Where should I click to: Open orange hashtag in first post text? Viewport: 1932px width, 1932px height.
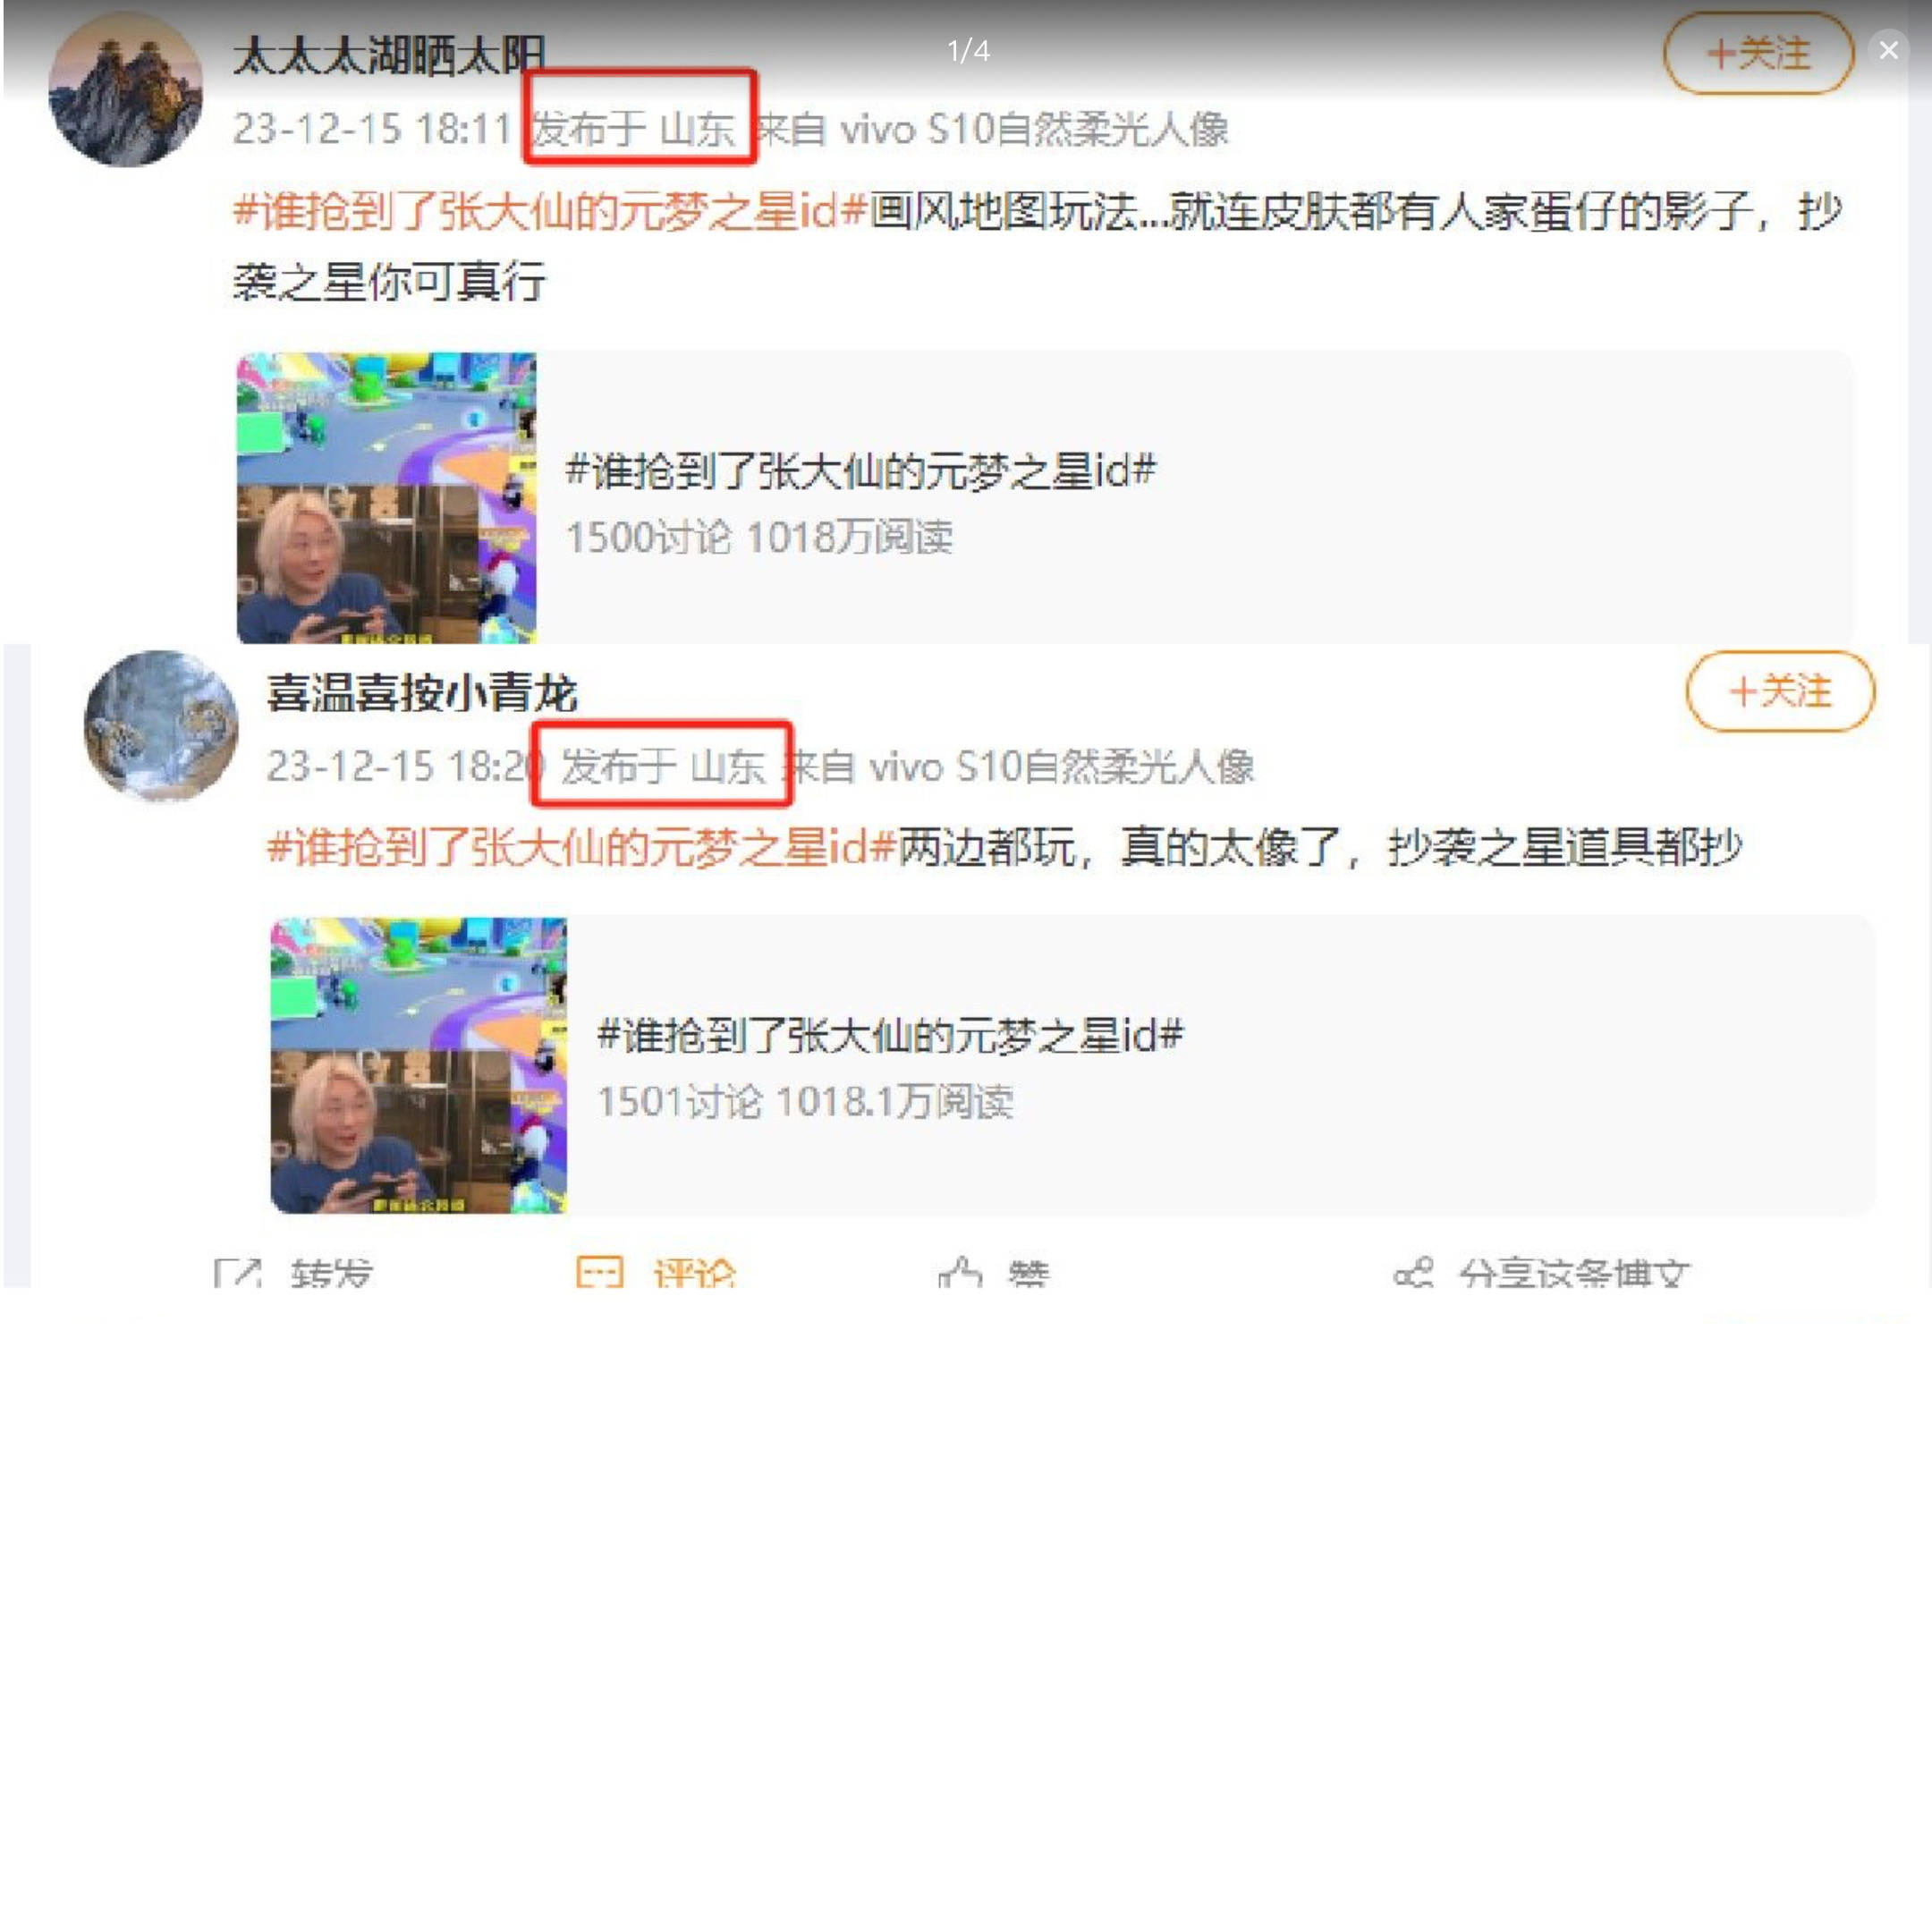click(550, 212)
